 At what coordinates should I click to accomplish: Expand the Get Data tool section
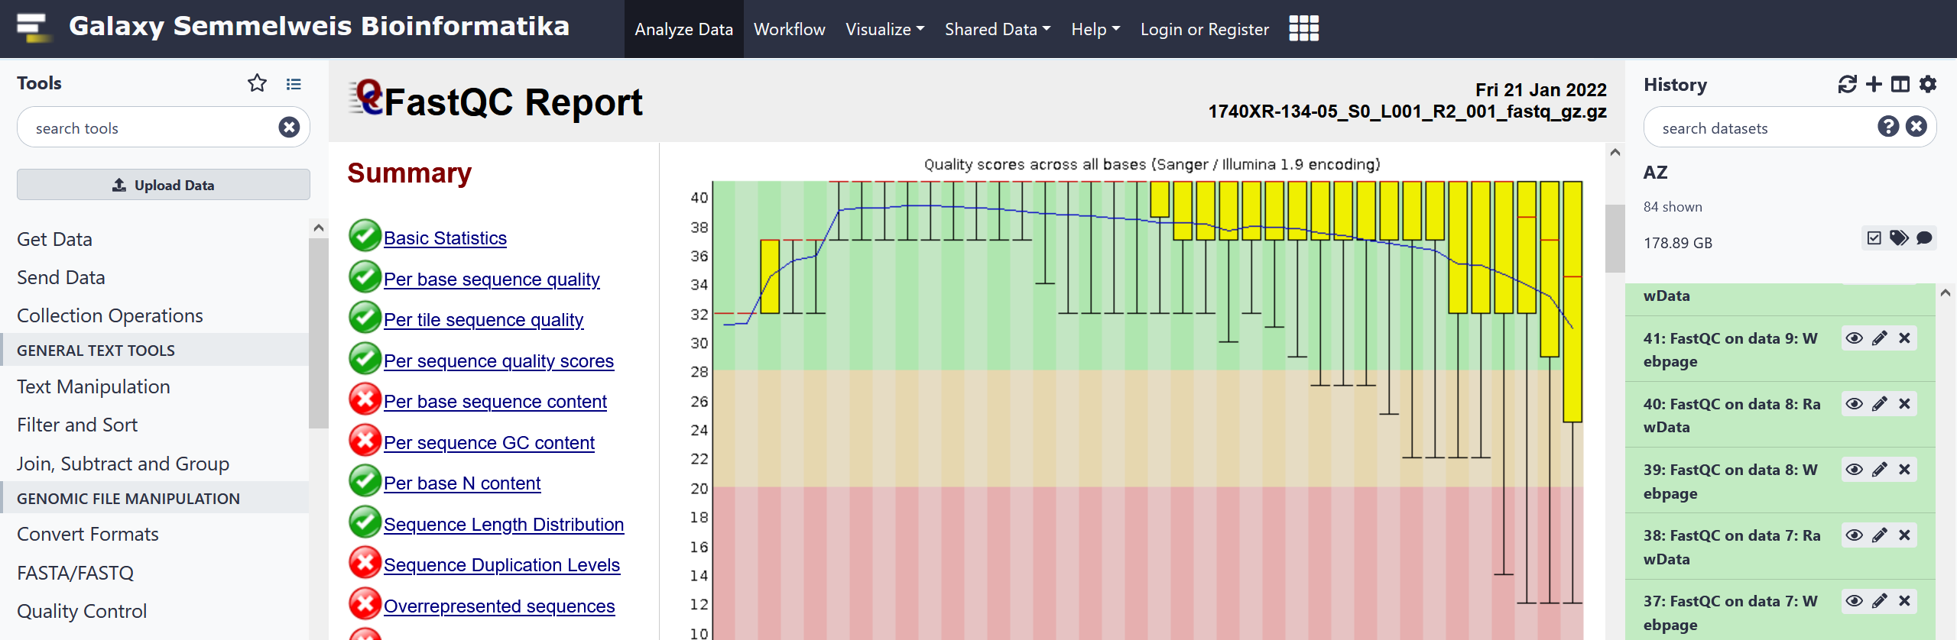tap(54, 239)
